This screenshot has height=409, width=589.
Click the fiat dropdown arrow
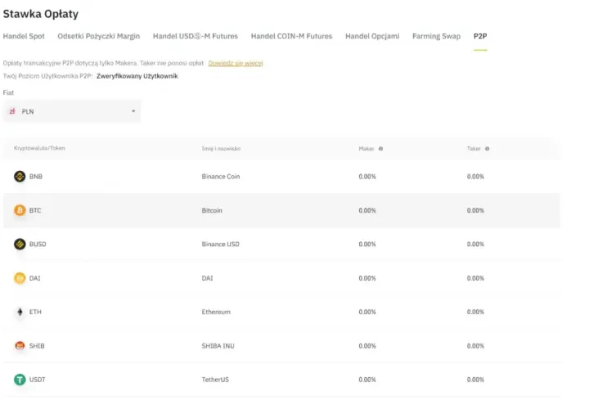(x=133, y=111)
